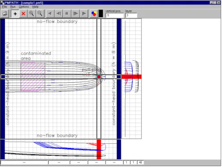The width and height of the screenshot is (222, 167).
Task: Activate the zoom in magnifier tool
Action: click(x=31, y=14)
